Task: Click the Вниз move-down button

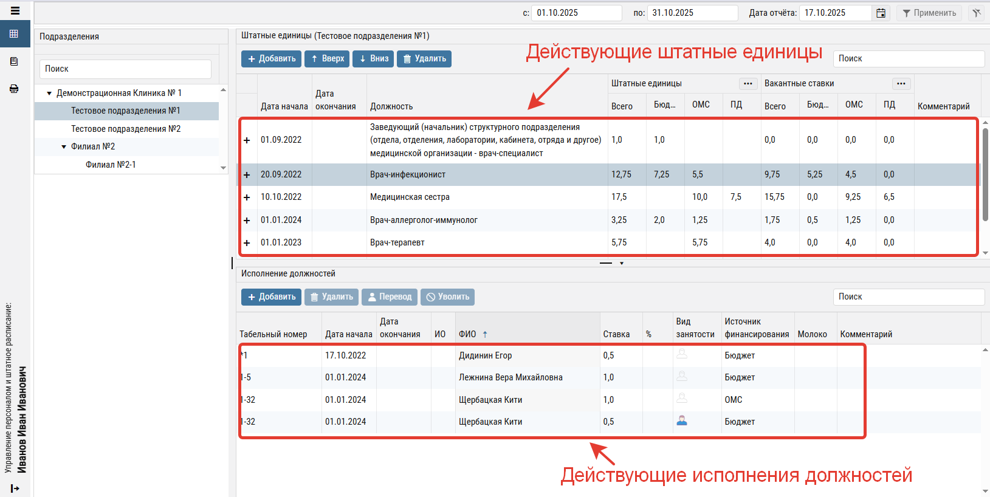Action: tap(373, 59)
